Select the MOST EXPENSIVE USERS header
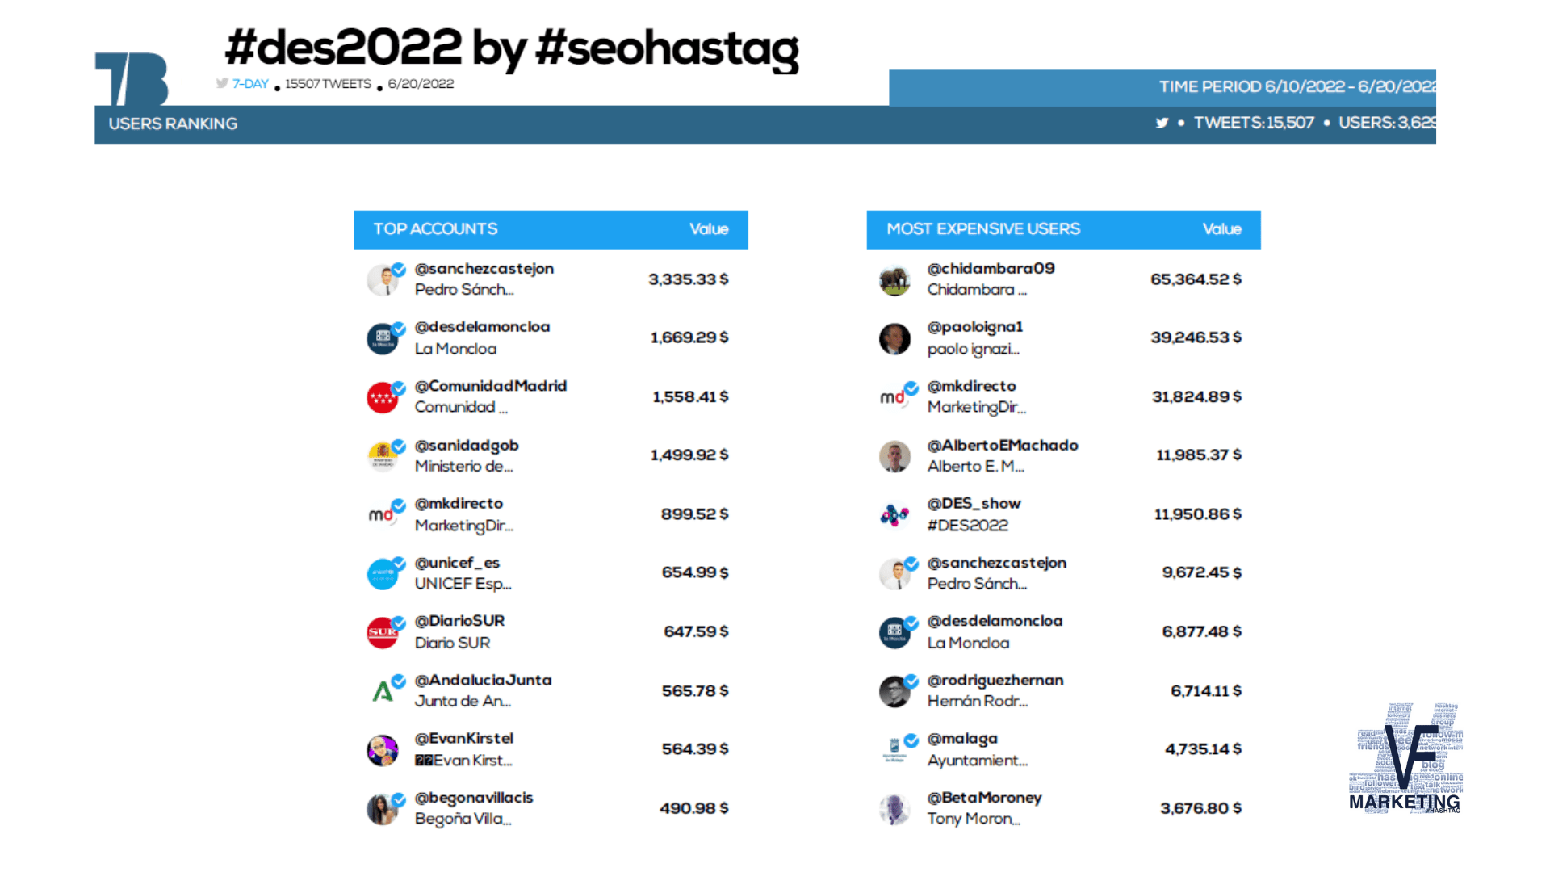 coord(1063,229)
